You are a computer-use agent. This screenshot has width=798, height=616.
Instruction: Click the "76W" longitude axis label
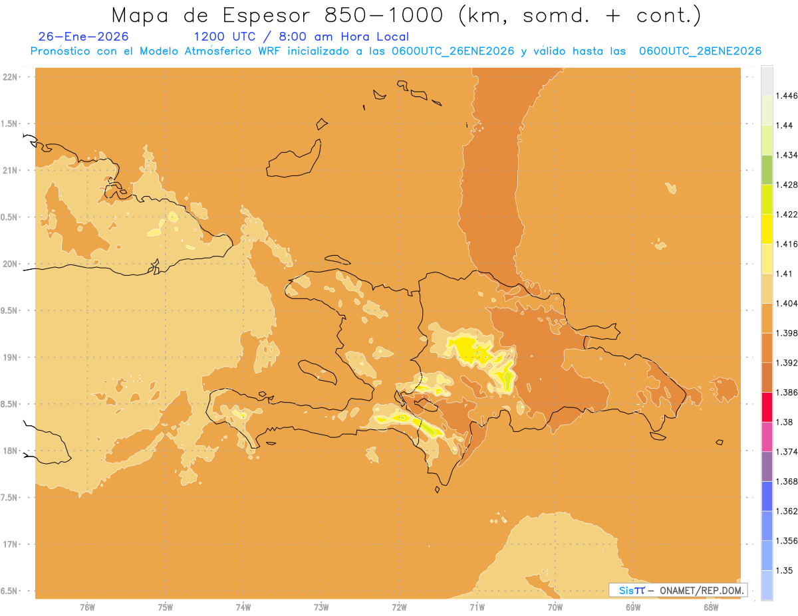(87, 607)
